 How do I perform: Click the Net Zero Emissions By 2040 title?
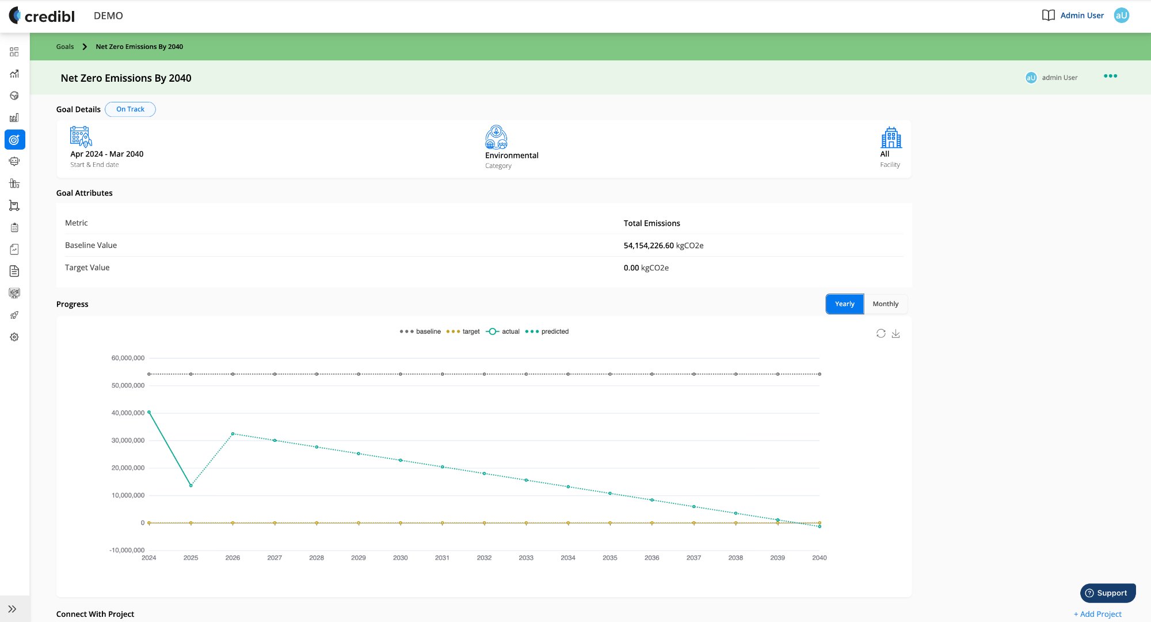coord(126,78)
